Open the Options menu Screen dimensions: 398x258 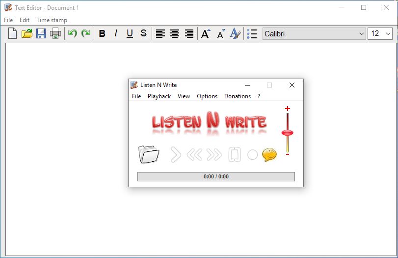coord(207,96)
